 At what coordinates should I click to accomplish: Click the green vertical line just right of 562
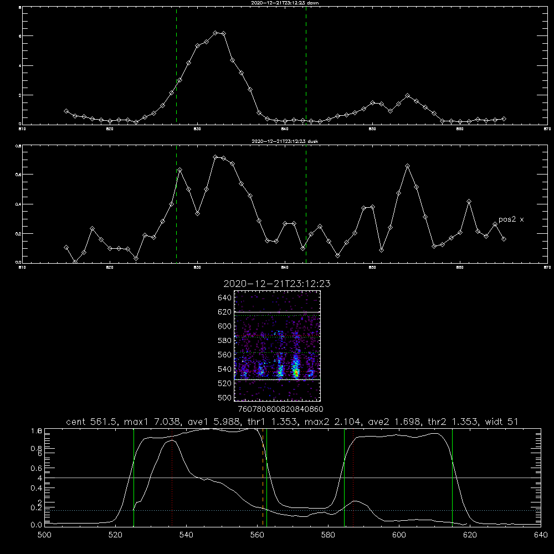point(266,477)
